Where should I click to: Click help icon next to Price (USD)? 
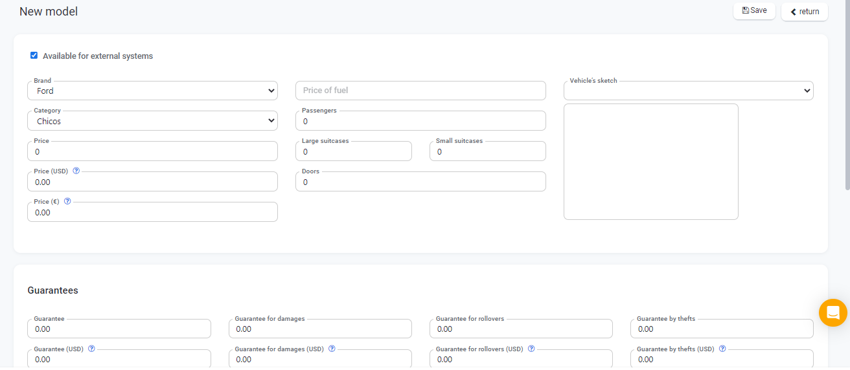[x=76, y=171]
